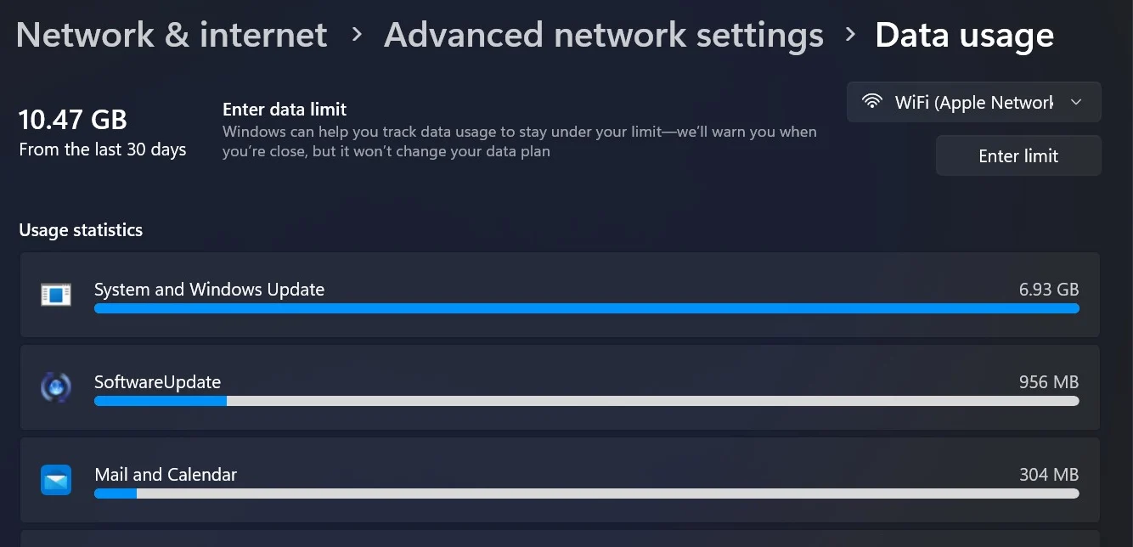
Task: Select the Mail and Calendar entry label
Action: click(166, 475)
